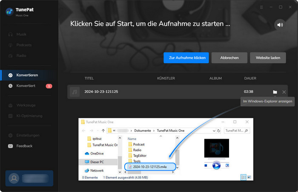
Task: Click the Explorer search field
Action: (237, 131)
